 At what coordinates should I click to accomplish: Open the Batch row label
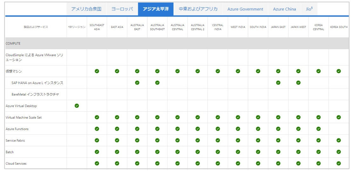coord(10,152)
